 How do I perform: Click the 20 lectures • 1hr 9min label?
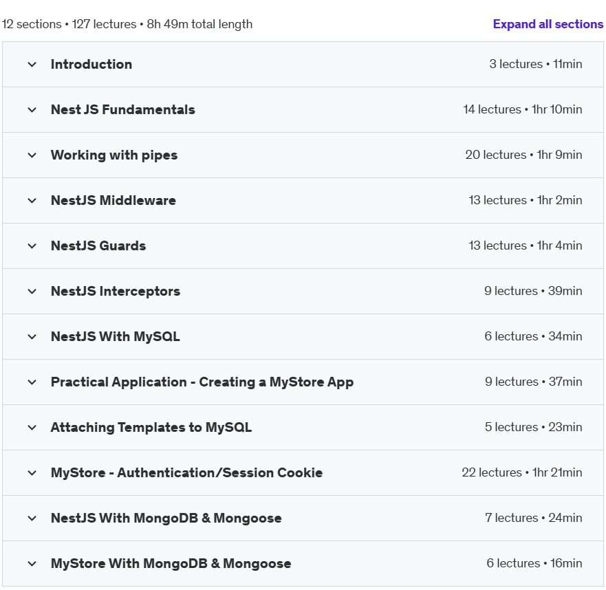(x=523, y=155)
